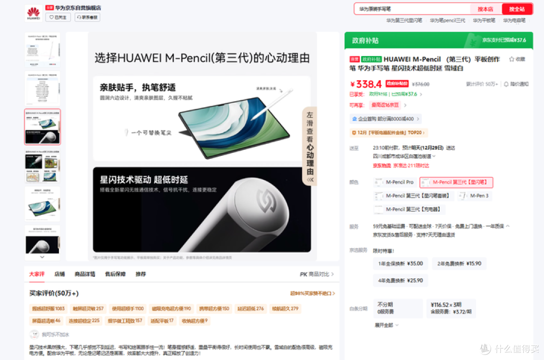Select 2年免费换新 ¥15.90 service
This screenshot has width=544, height=360.
459,264
